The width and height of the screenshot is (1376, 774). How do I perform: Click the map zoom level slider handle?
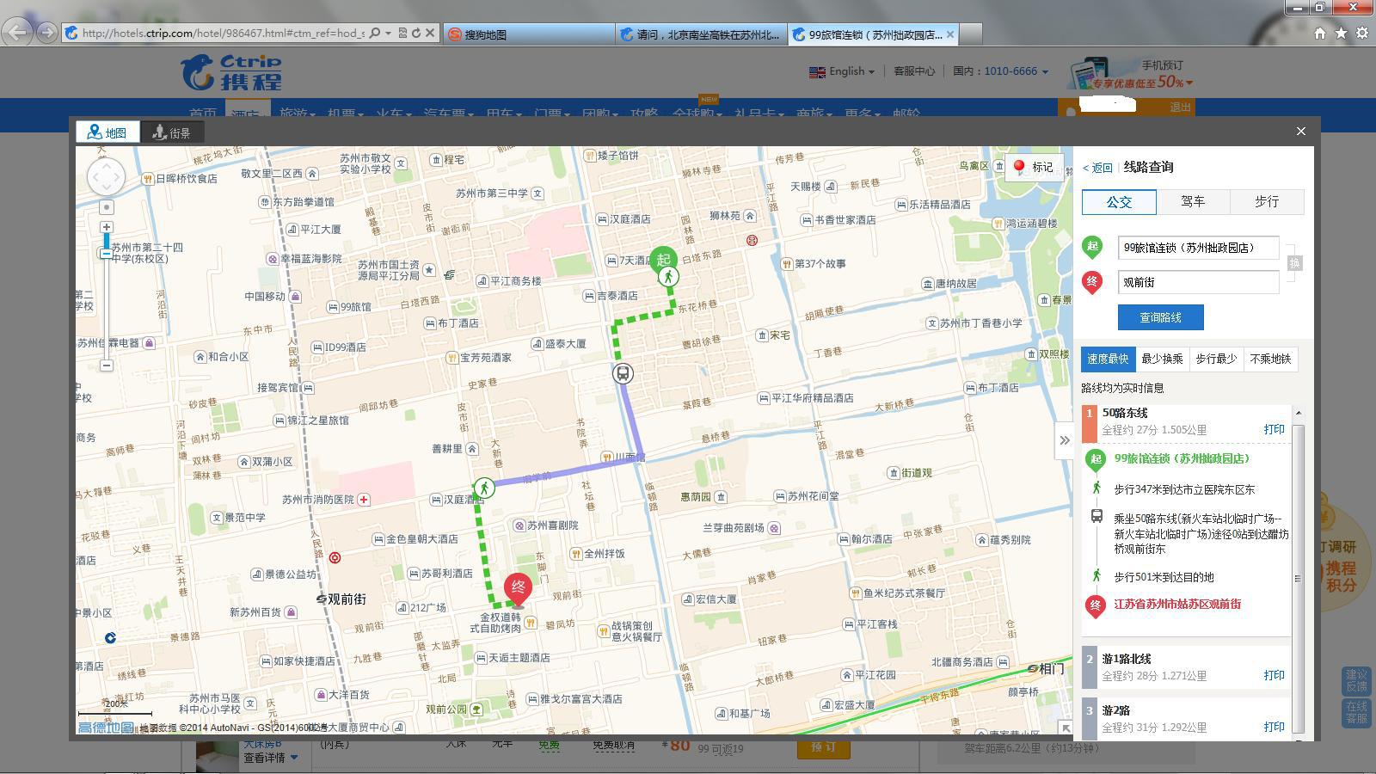tap(106, 253)
